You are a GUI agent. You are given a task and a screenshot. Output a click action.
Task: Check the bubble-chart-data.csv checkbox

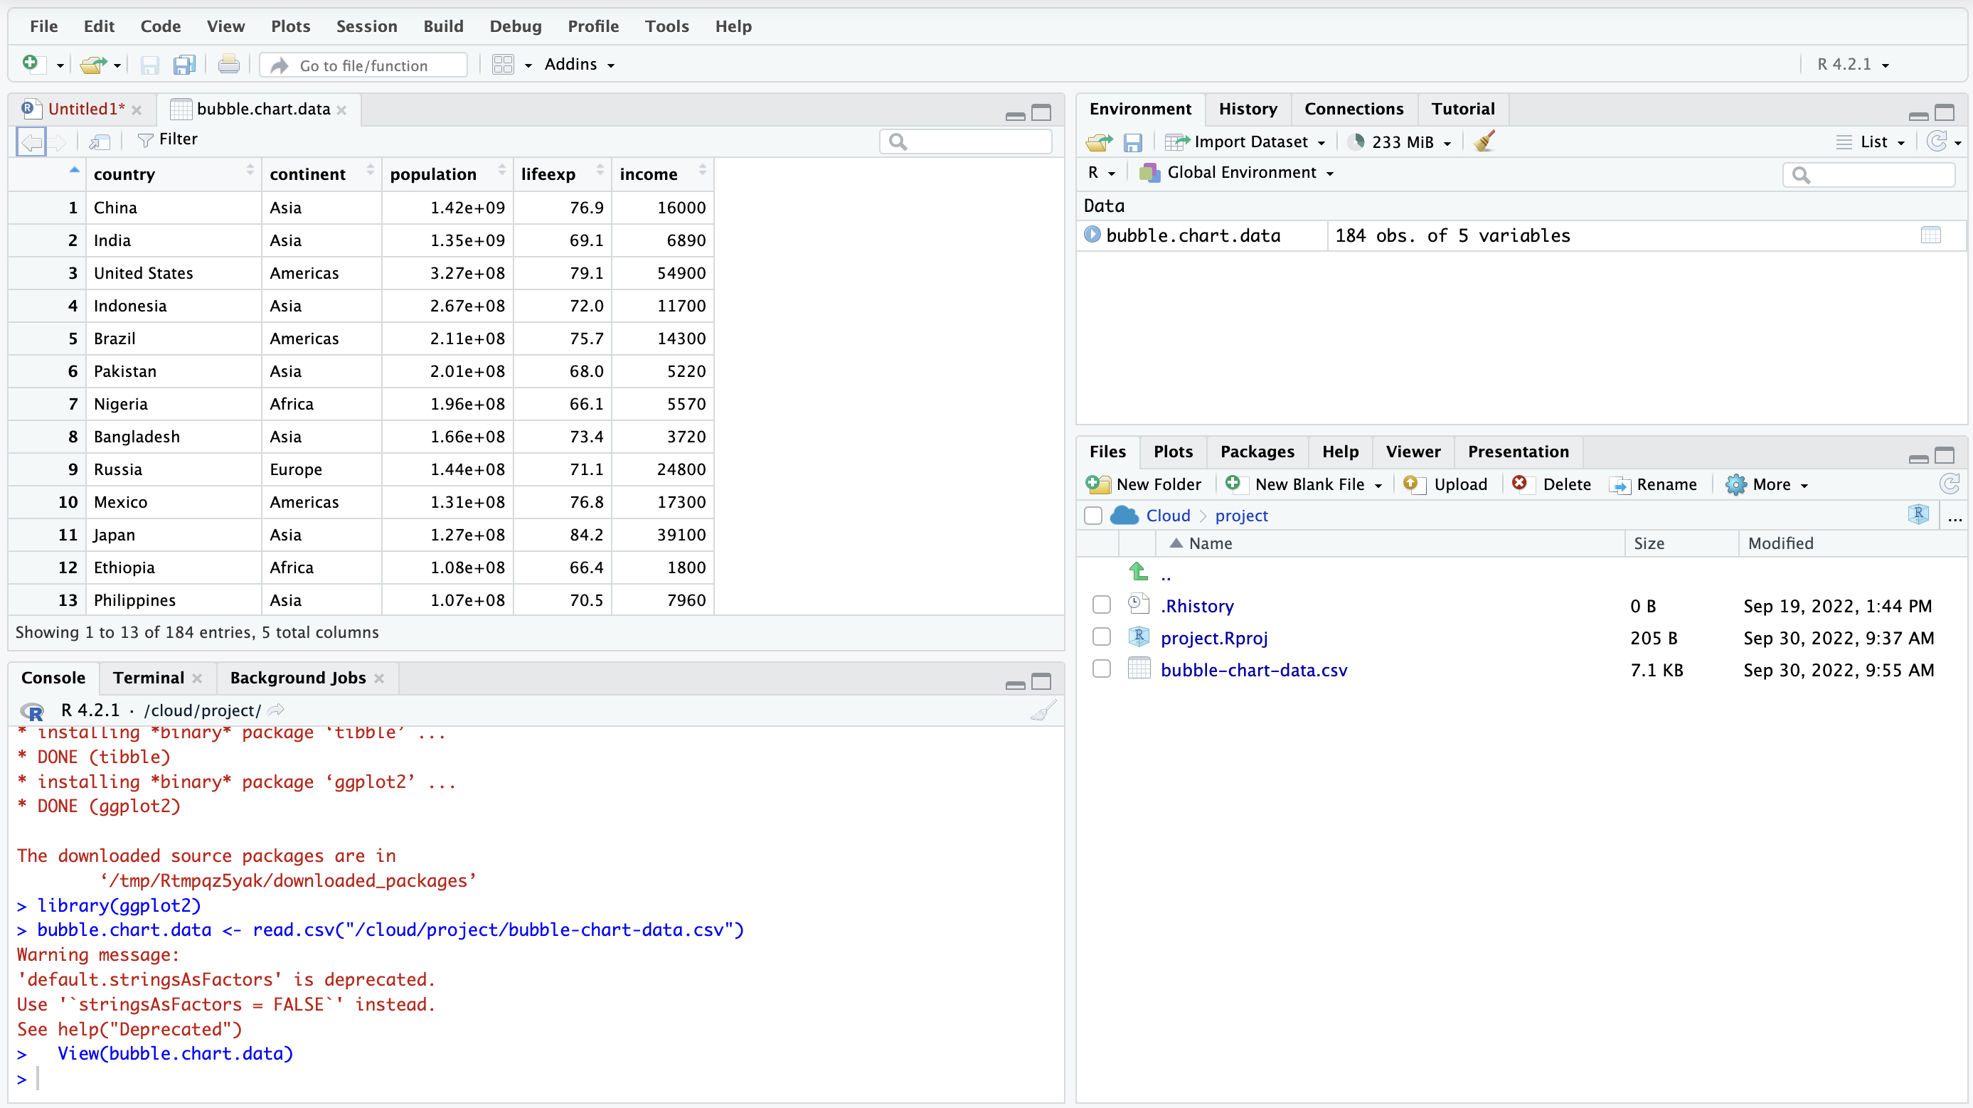point(1100,668)
